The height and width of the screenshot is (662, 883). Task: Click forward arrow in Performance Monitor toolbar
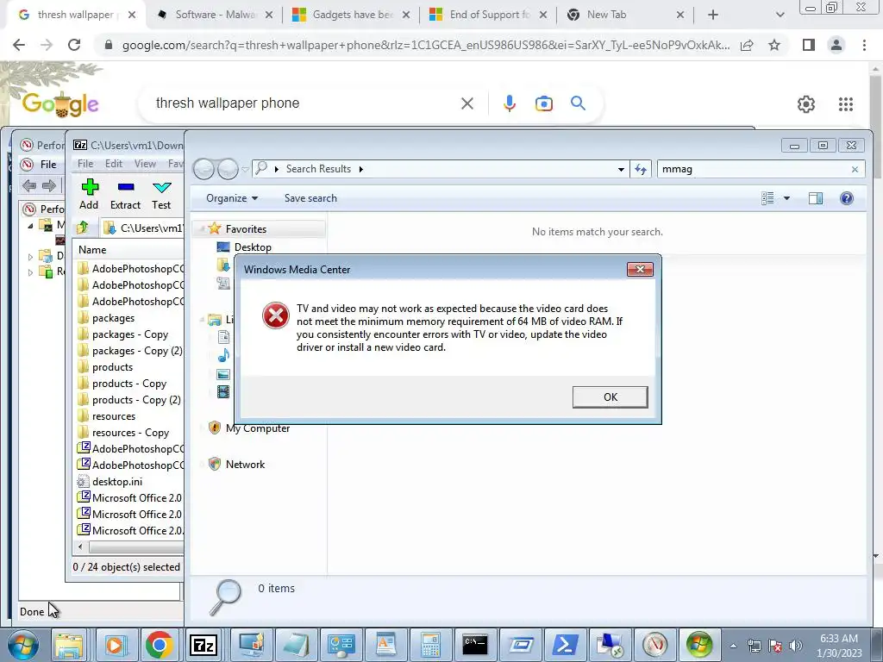coord(49,185)
